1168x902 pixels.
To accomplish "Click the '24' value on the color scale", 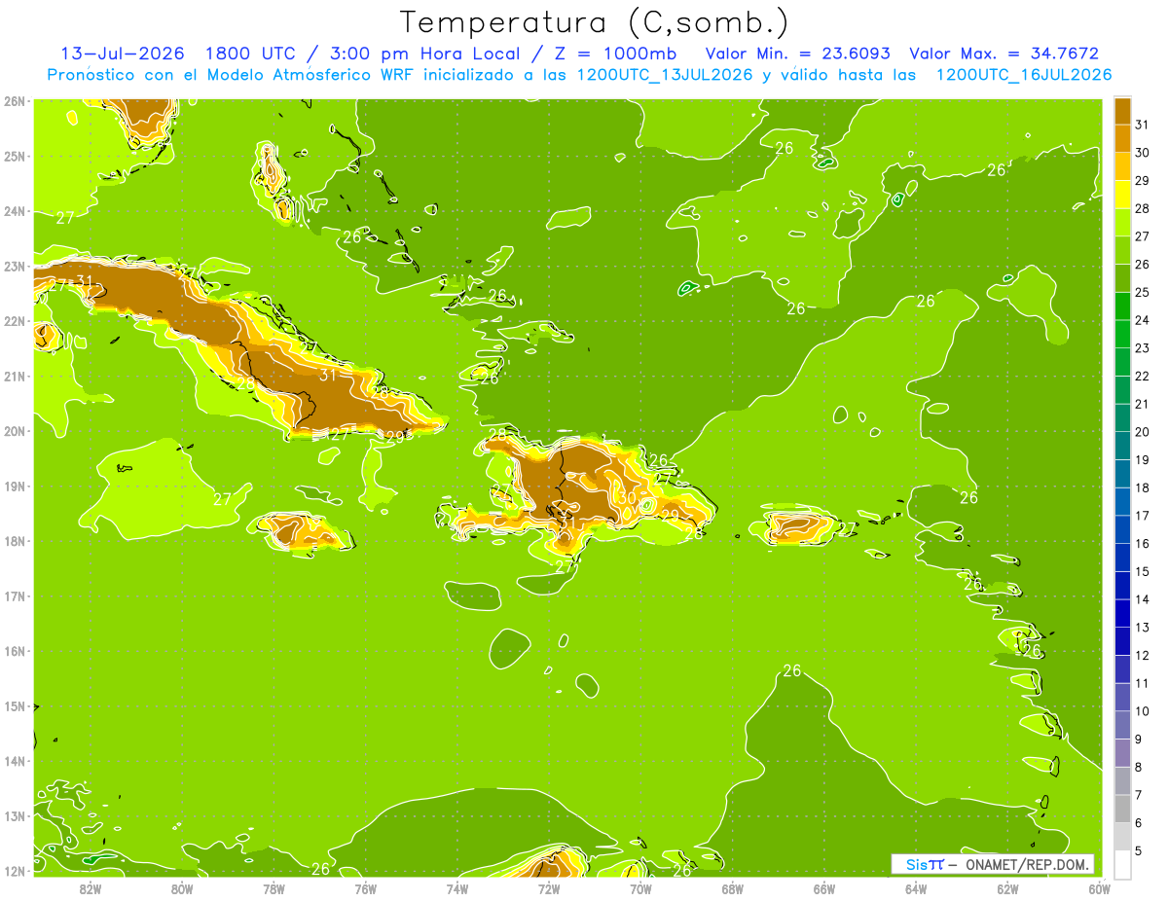I will click(1143, 320).
